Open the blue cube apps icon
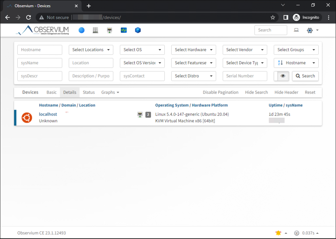336x239 pixels. click(138, 30)
